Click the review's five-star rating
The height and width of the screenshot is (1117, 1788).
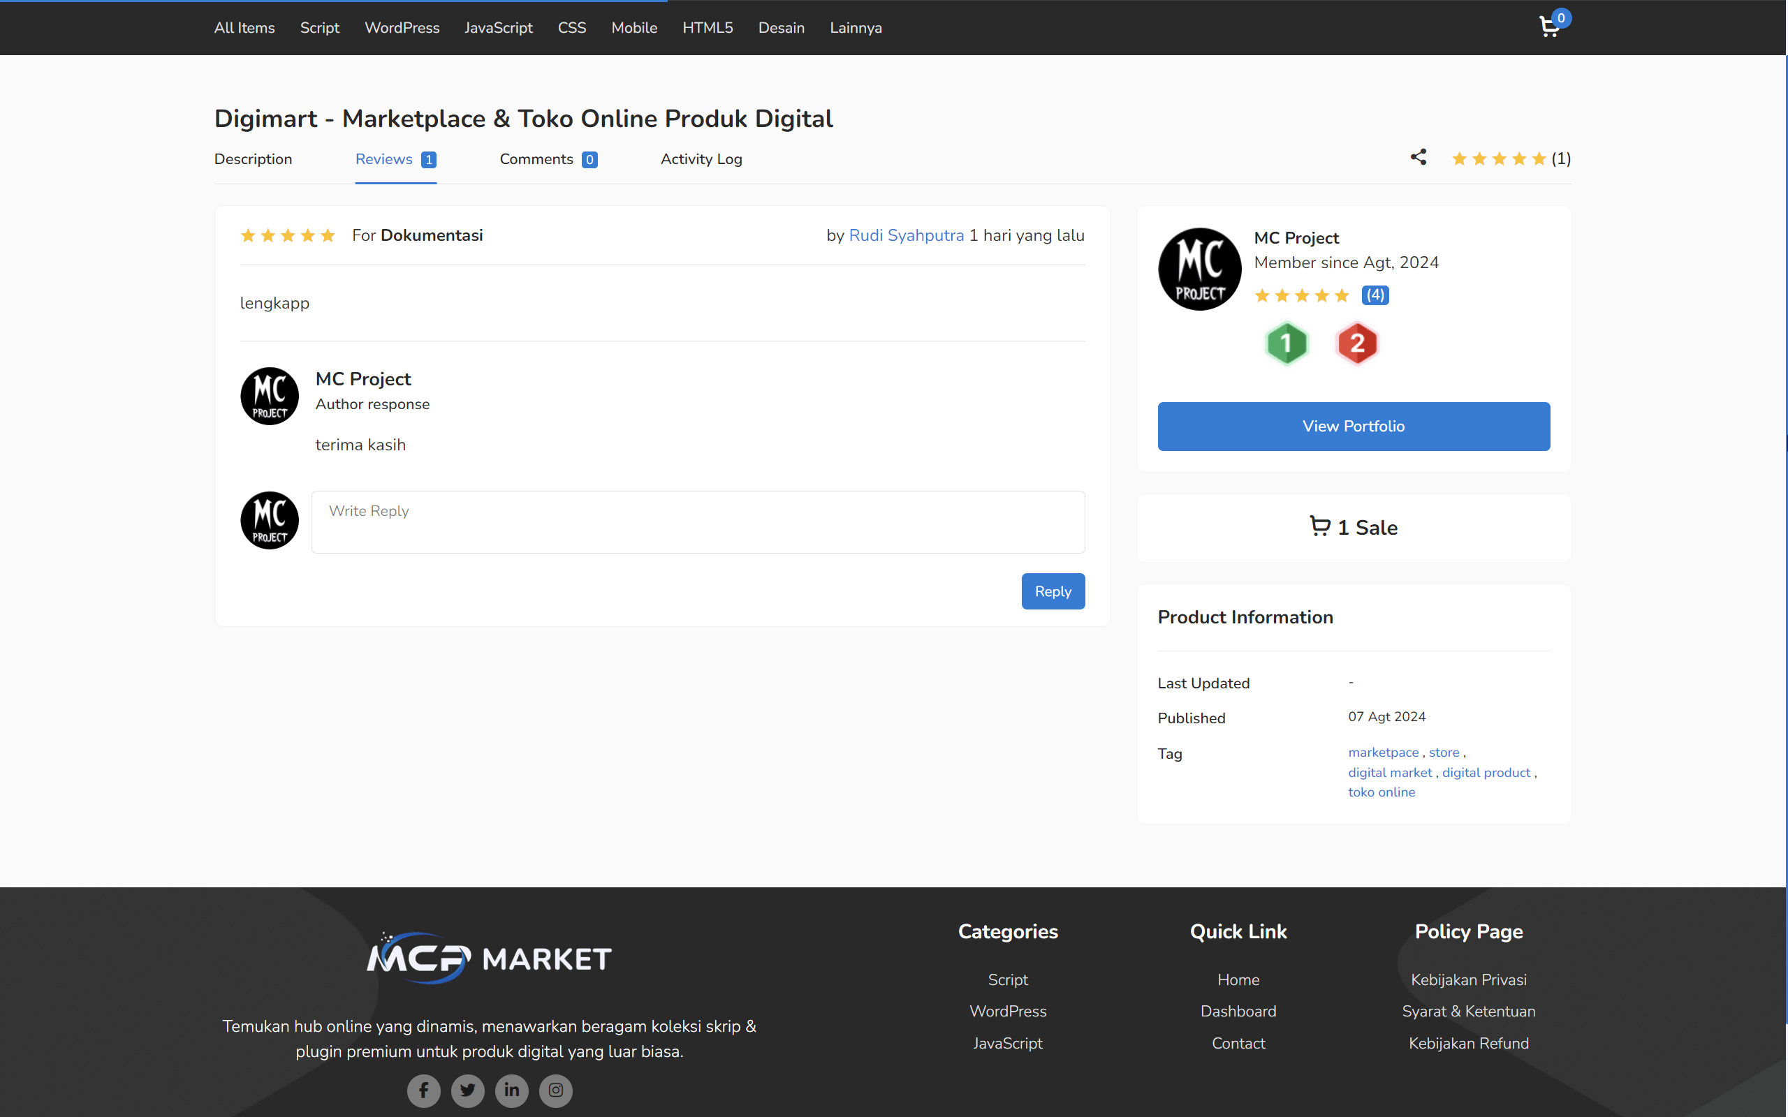coord(288,236)
